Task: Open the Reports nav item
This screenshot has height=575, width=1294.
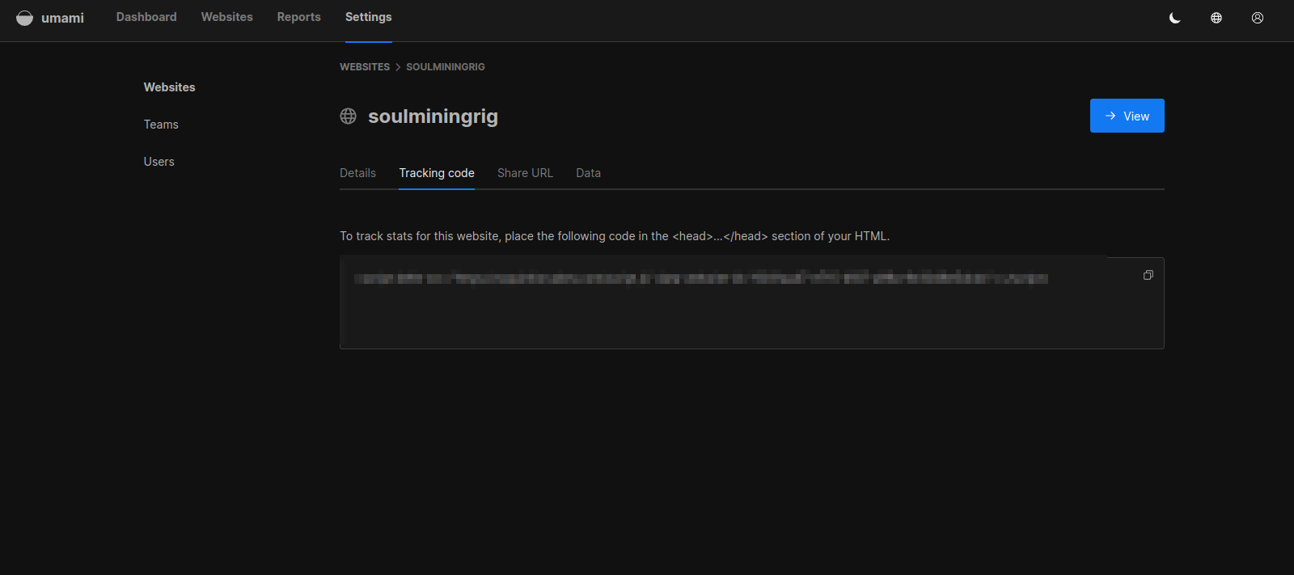Action: [299, 17]
